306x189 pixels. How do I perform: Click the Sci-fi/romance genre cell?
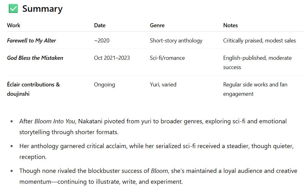[x=167, y=58]
